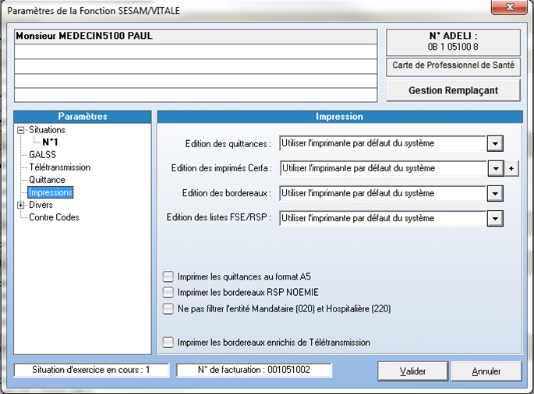Click Annuler to cancel changes
Image resolution: width=534 pixels, height=394 pixels.
click(486, 371)
